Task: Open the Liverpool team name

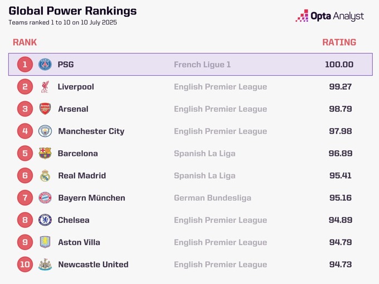Action: pos(76,87)
